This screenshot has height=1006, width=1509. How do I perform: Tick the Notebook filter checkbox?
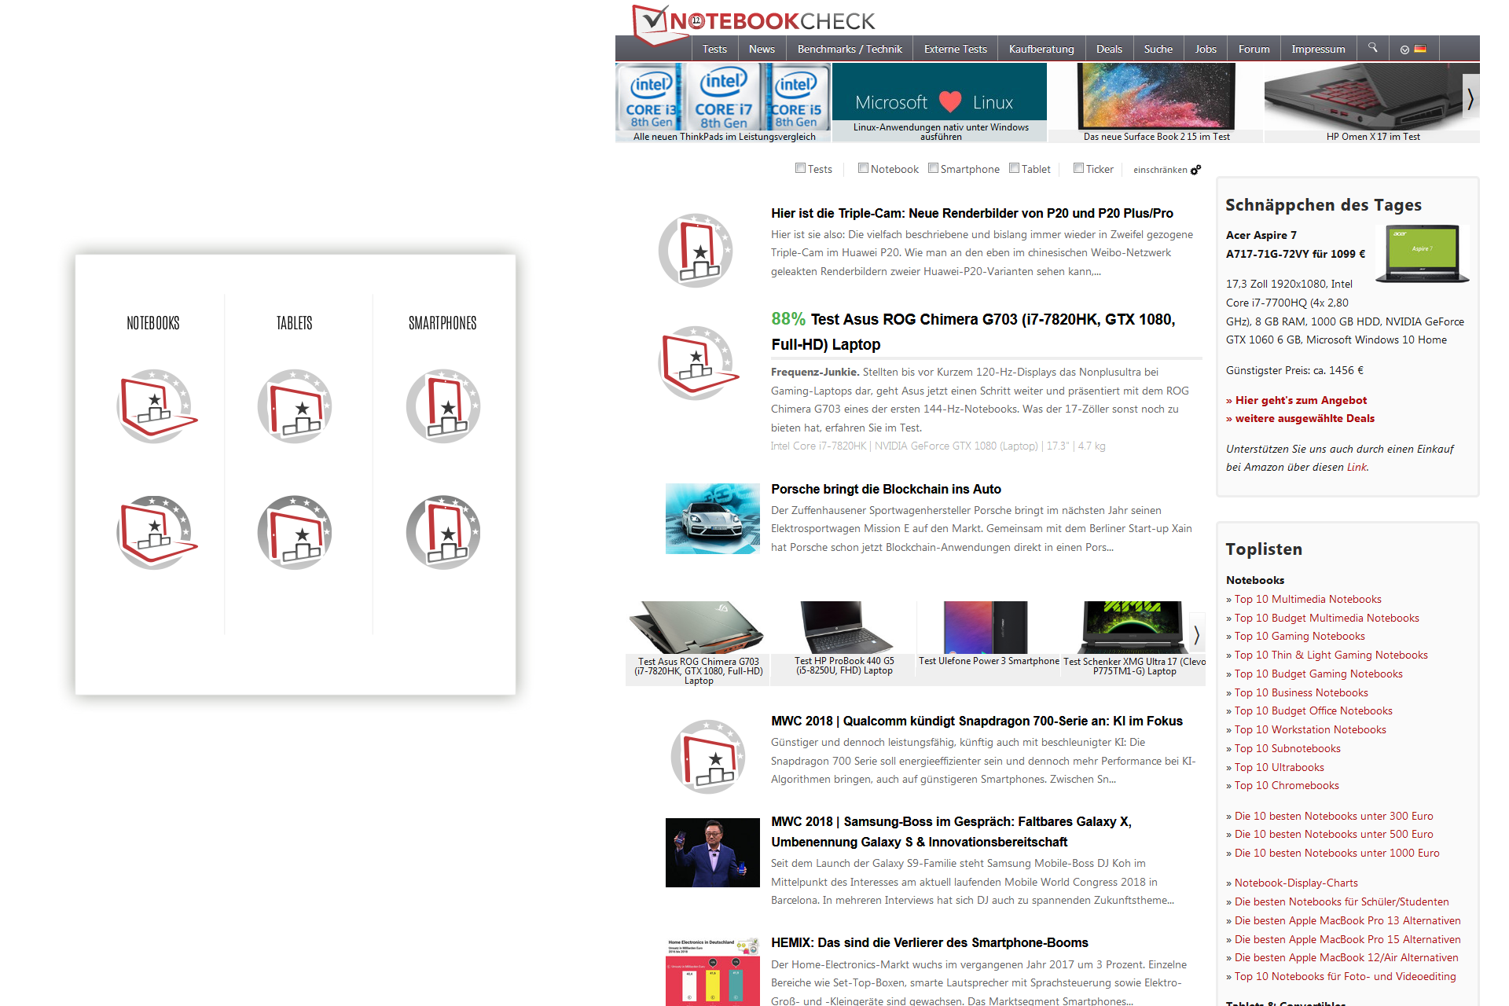click(x=863, y=168)
